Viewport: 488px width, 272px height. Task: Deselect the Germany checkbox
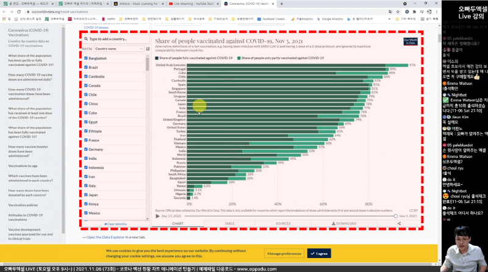click(85, 149)
